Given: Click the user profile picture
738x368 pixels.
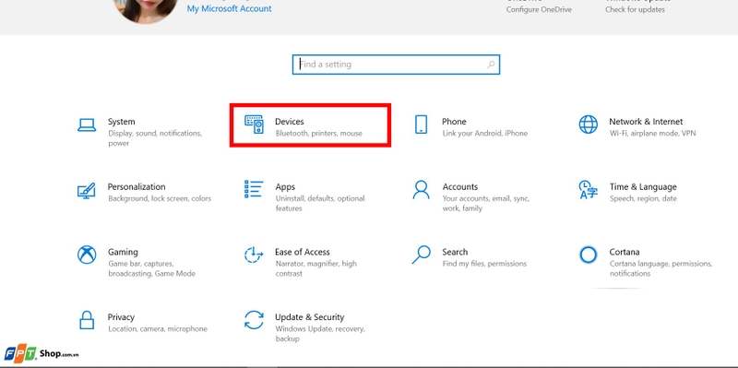Looking at the screenshot, I should click(x=146, y=9).
